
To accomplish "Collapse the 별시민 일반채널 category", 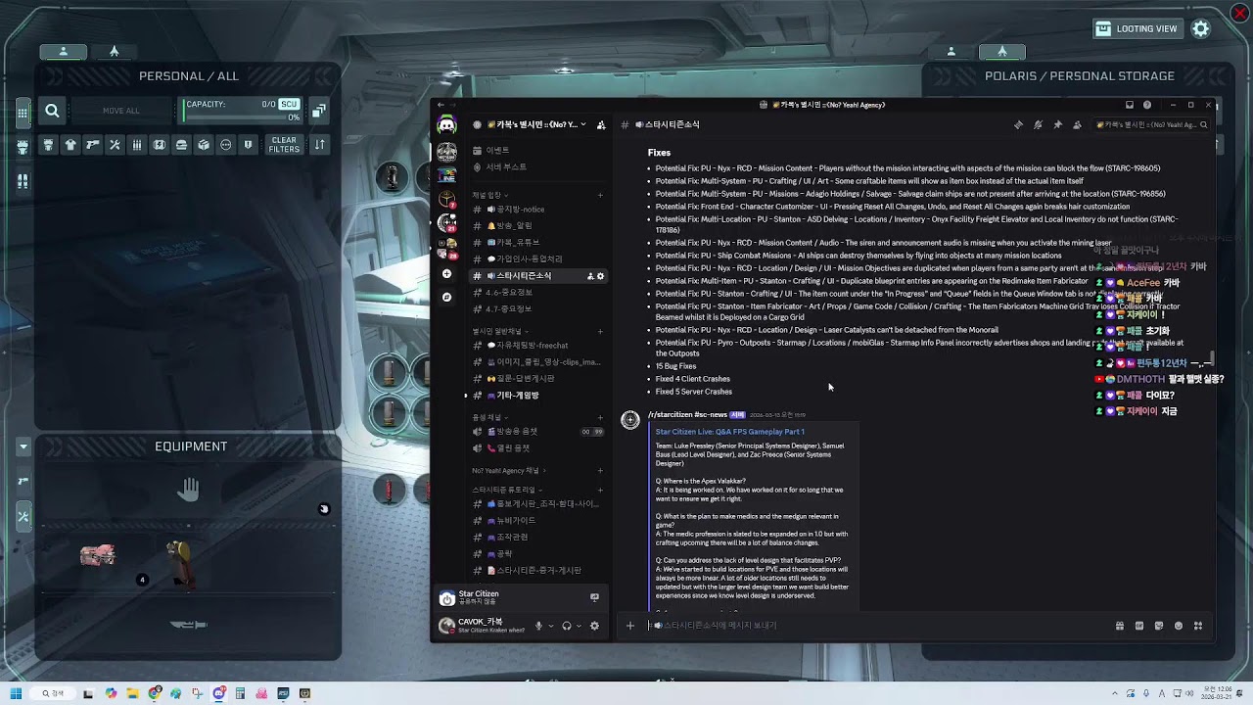I will pyautogui.click(x=499, y=331).
